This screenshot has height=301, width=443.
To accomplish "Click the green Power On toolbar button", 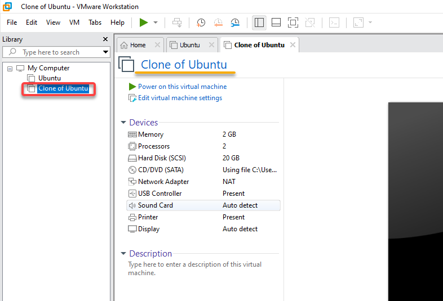I will tap(144, 23).
